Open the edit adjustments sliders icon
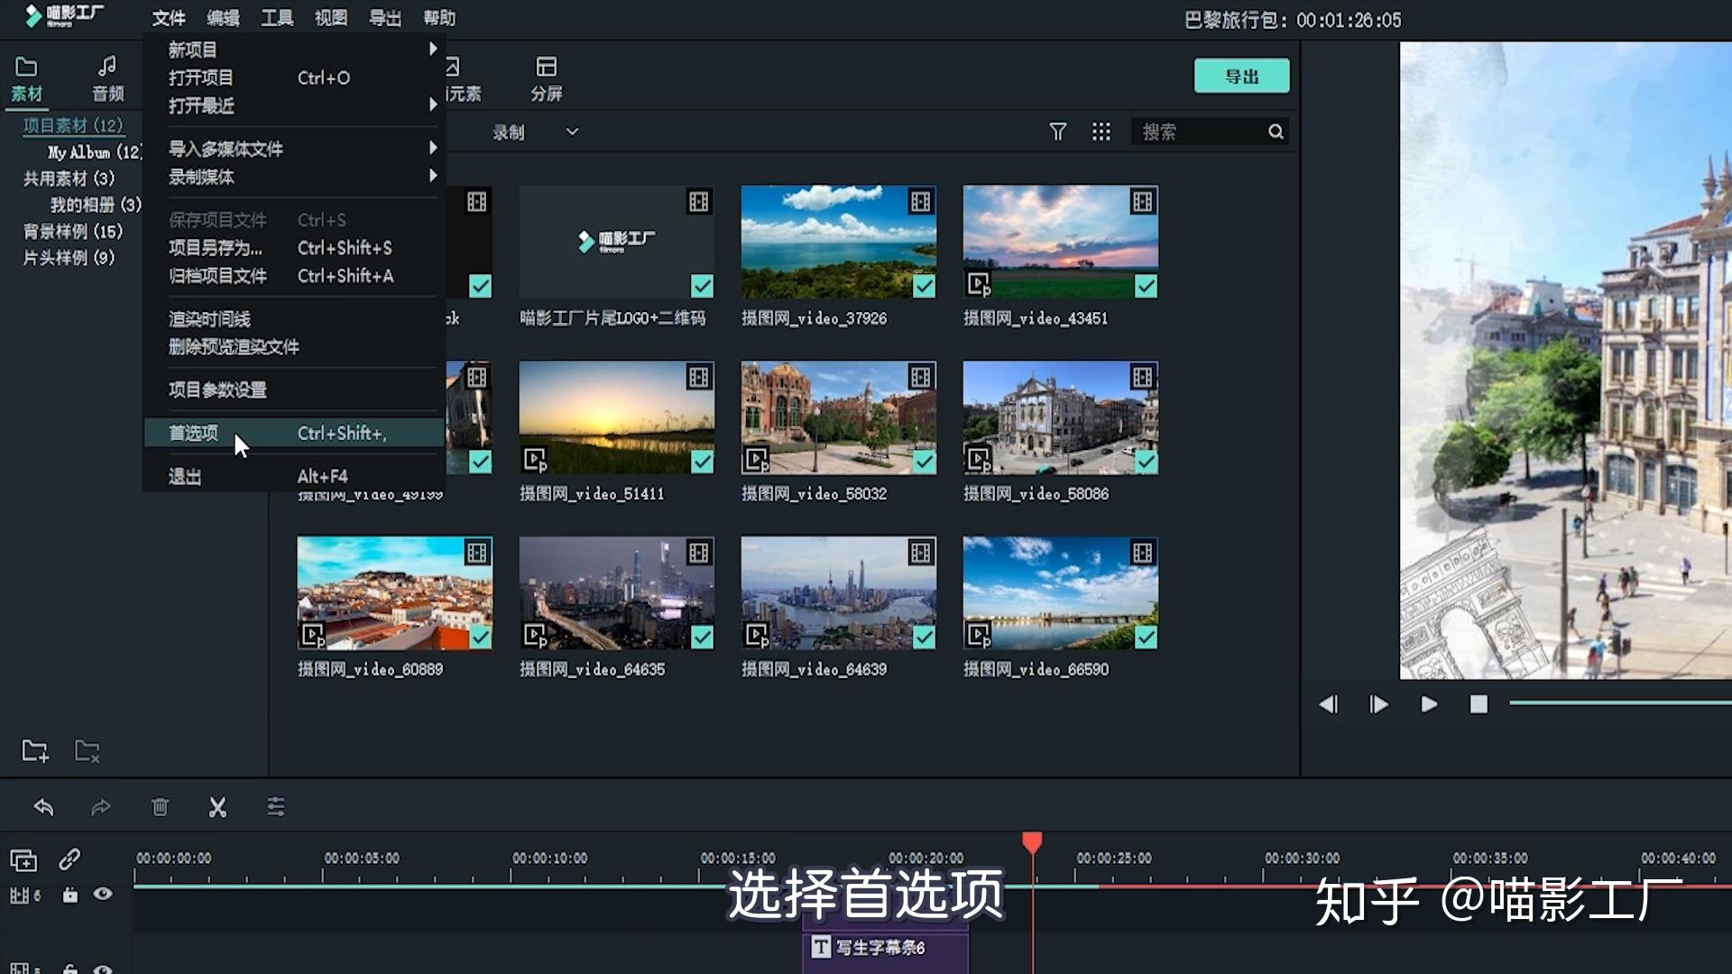The height and width of the screenshot is (974, 1732). point(276,807)
